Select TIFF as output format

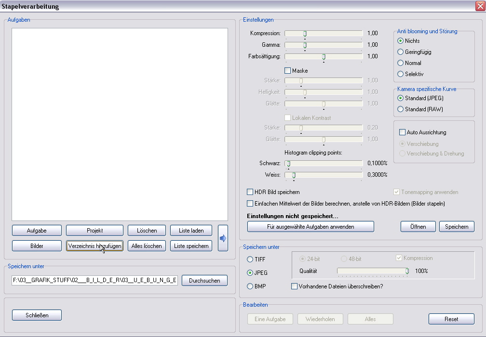point(250,259)
